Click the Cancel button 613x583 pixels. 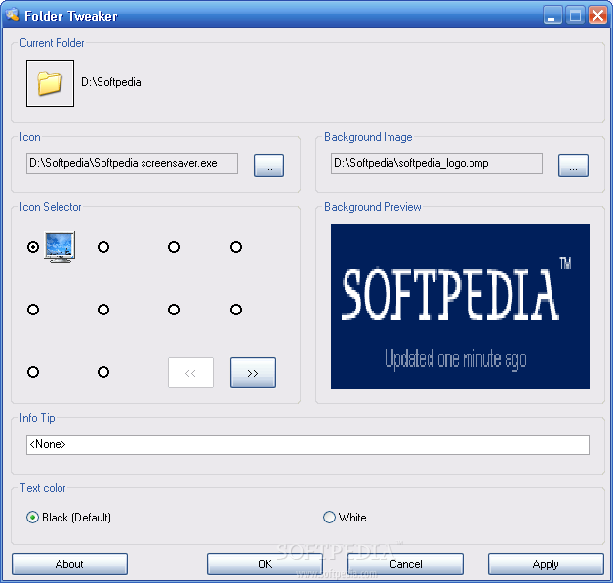405,563
